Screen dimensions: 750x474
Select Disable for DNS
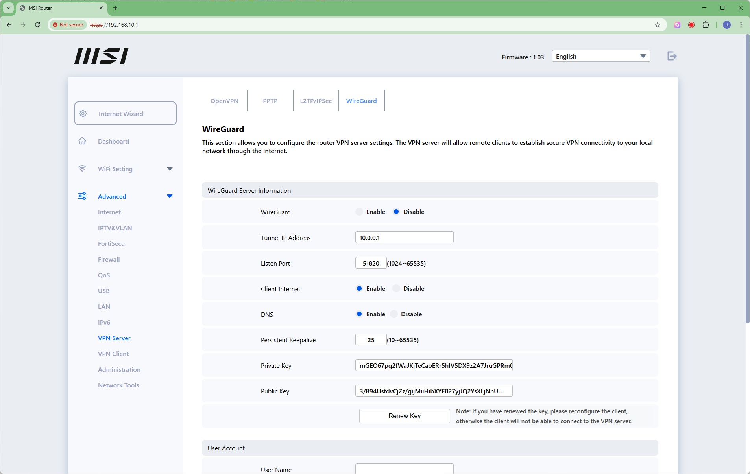coord(394,314)
